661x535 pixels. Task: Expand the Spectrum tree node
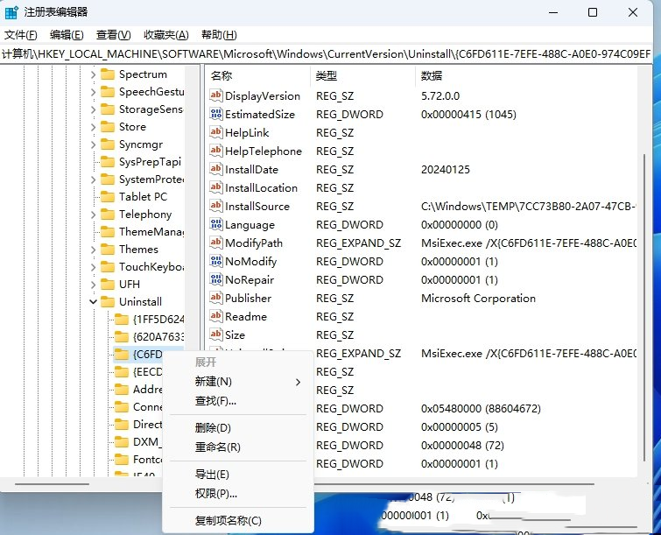[93, 74]
